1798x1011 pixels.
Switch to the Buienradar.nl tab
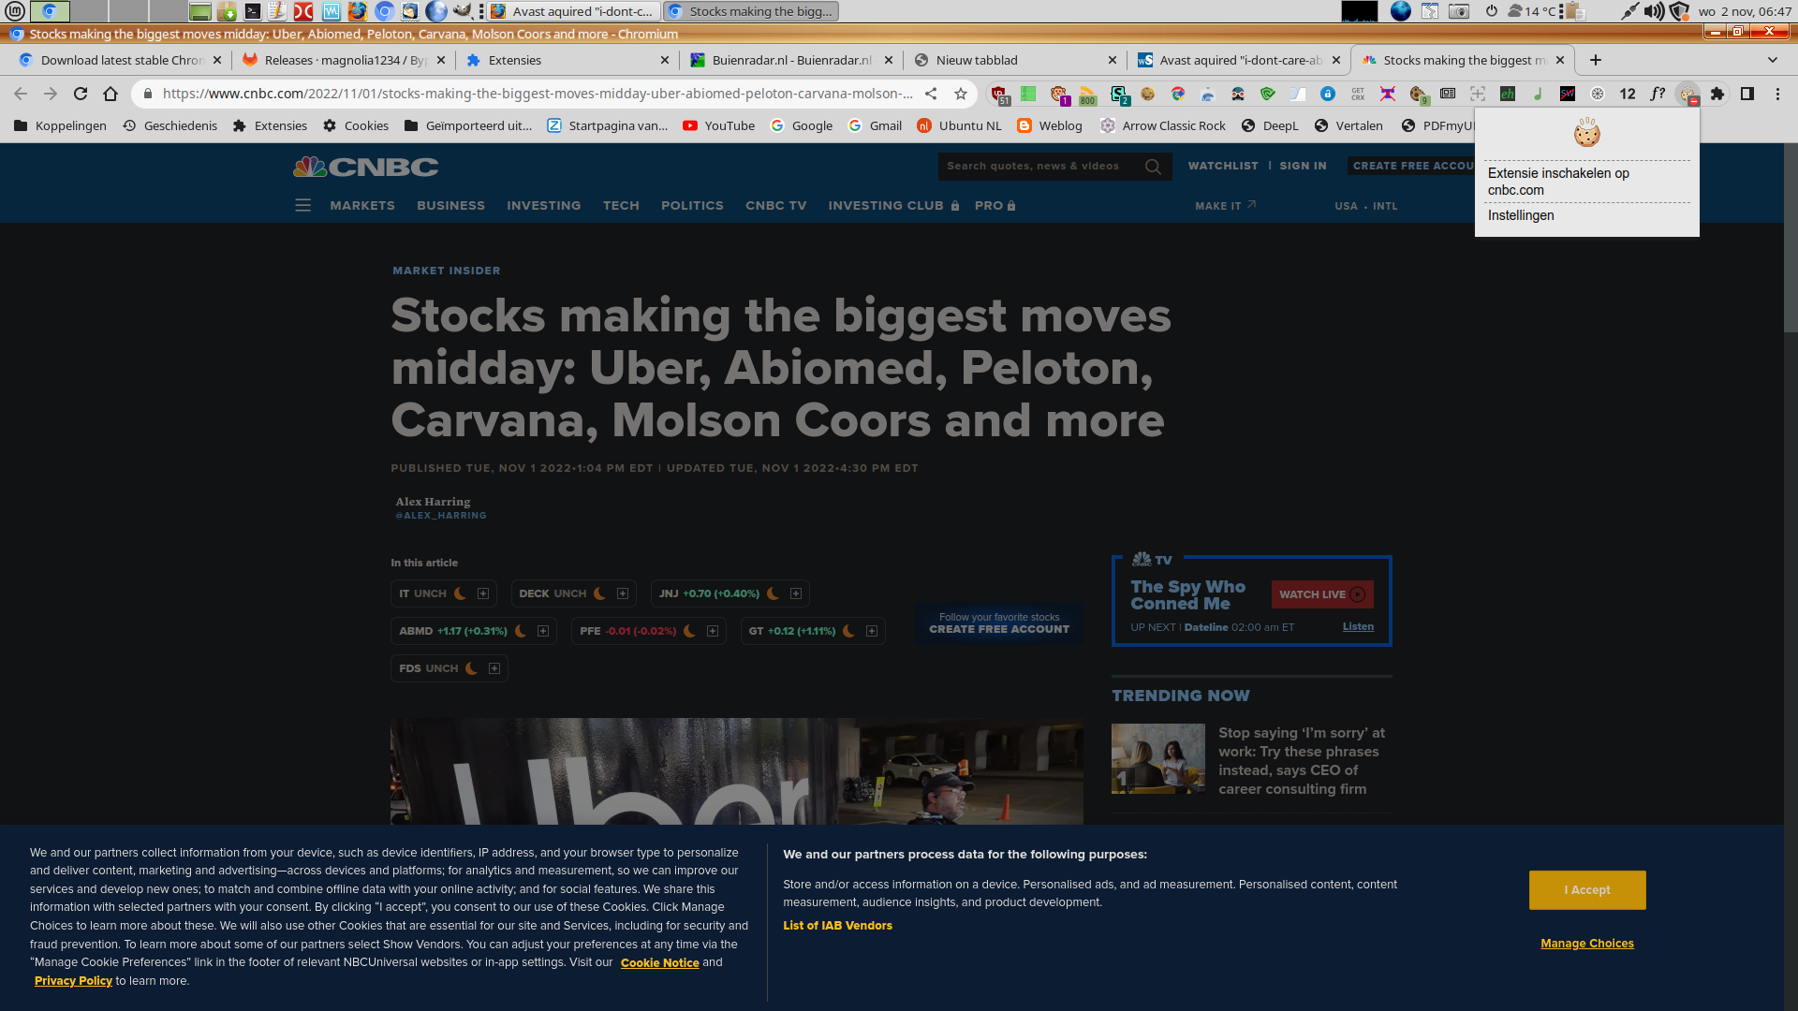click(x=791, y=60)
